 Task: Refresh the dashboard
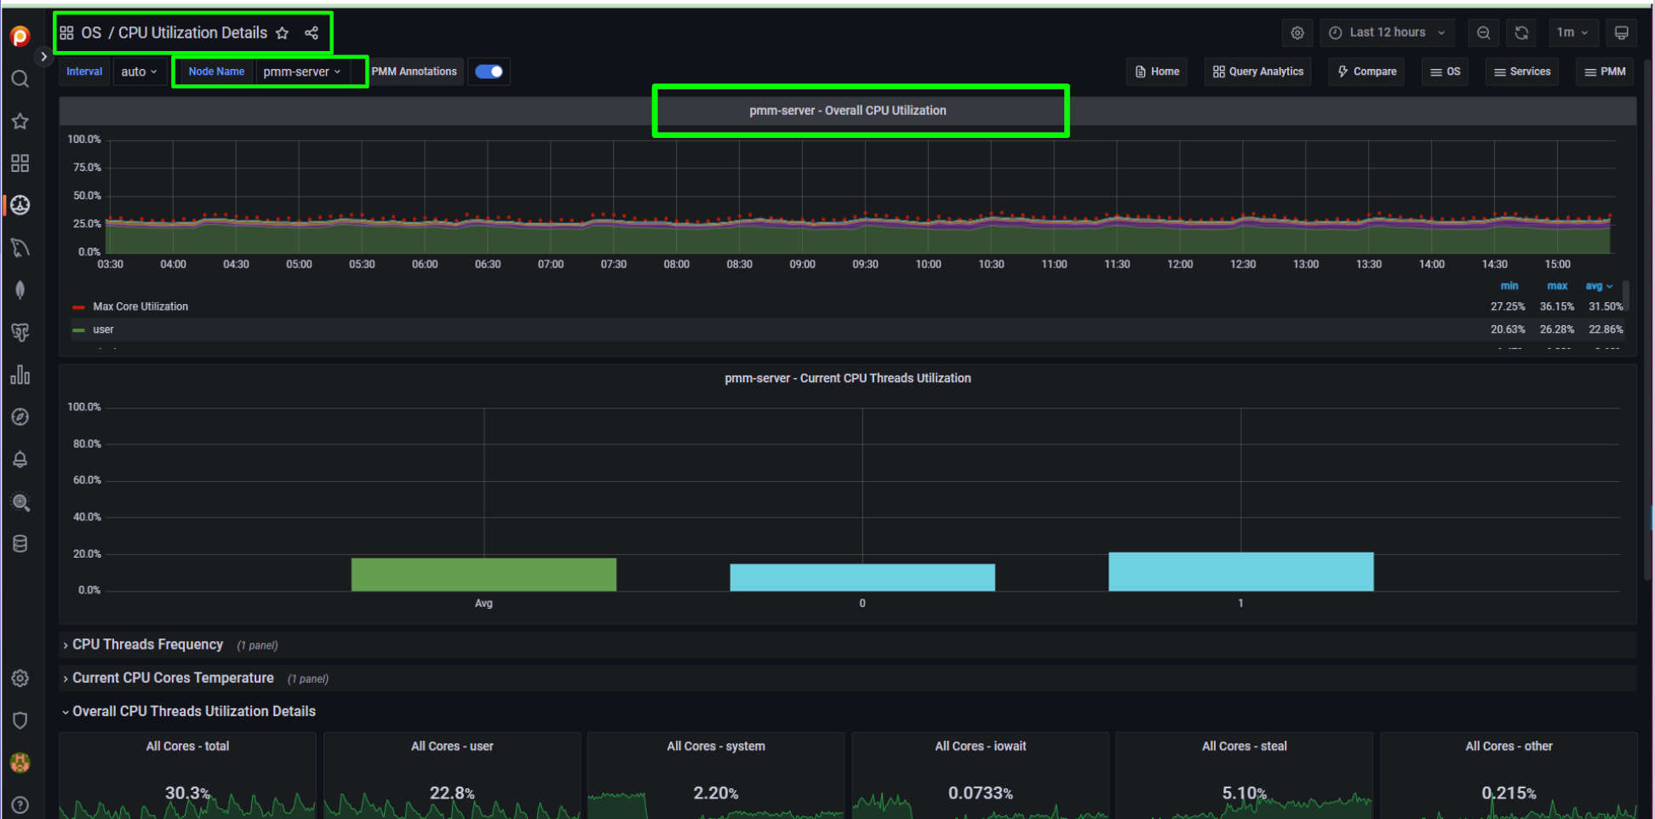[1521, 32]
